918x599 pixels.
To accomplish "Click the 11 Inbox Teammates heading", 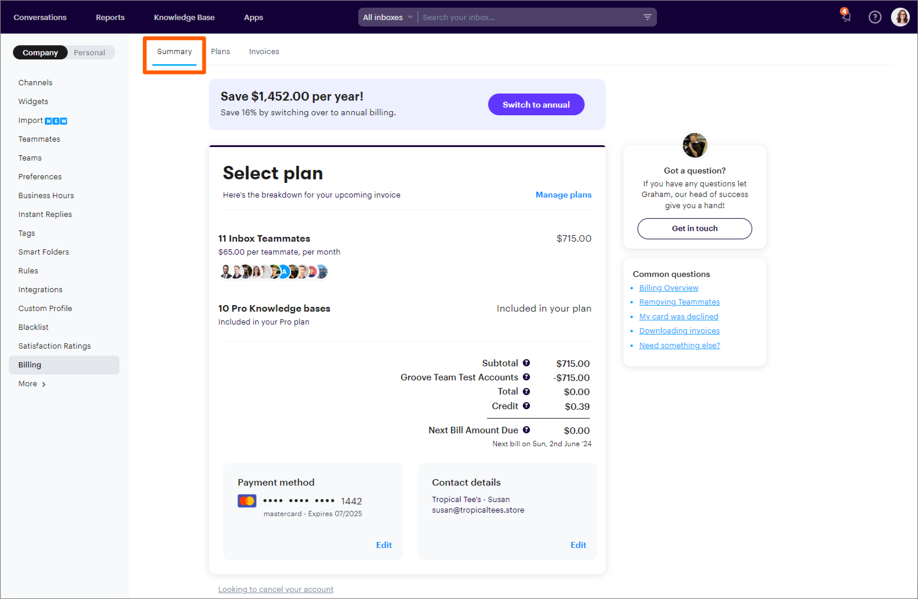I will [x=264, y=238].
